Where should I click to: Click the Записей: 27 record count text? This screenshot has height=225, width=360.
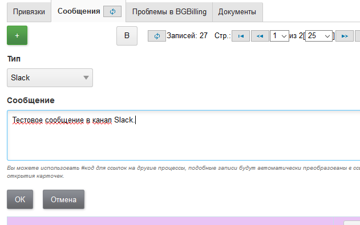(x=187, y=36)
